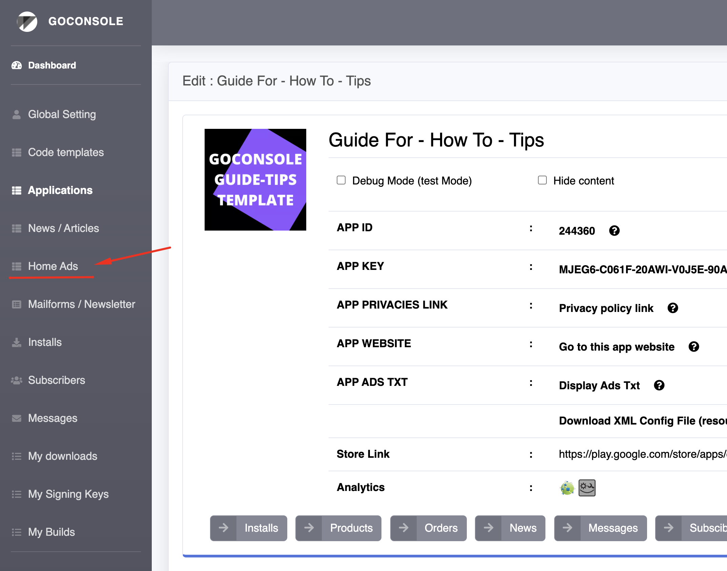Image resolution: width=727 pixels, height=571 pixels.
Task: Click the help icon beside Display Ads Txt
Action: coord(659,385)
